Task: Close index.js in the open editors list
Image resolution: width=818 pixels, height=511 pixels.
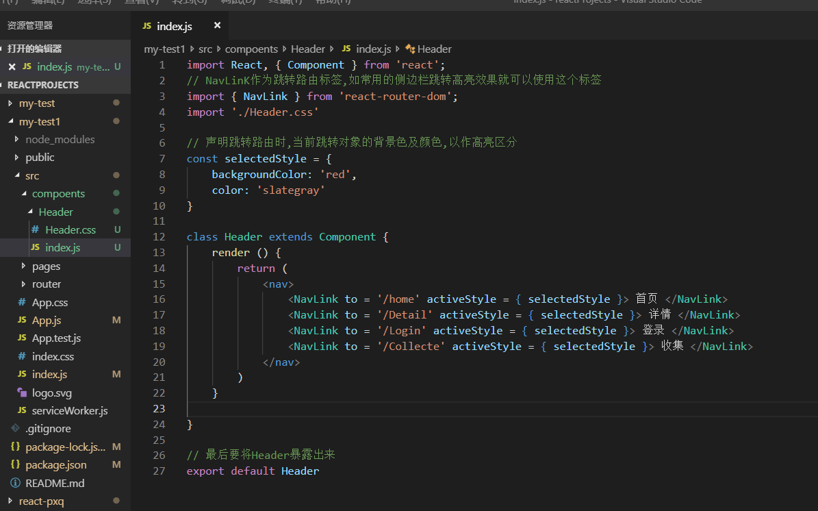Action: pyautogui.click(x=12, y=67)
